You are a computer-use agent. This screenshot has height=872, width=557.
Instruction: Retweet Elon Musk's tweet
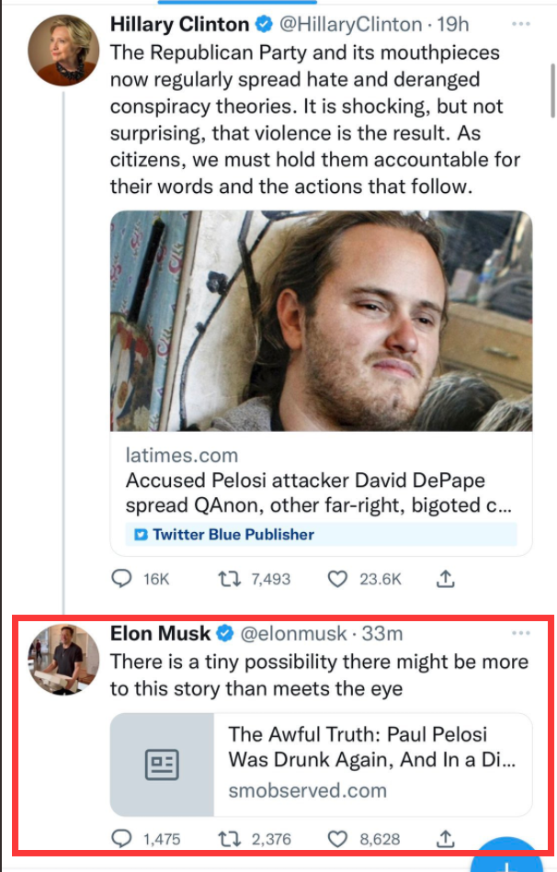[x=225, y=838]
